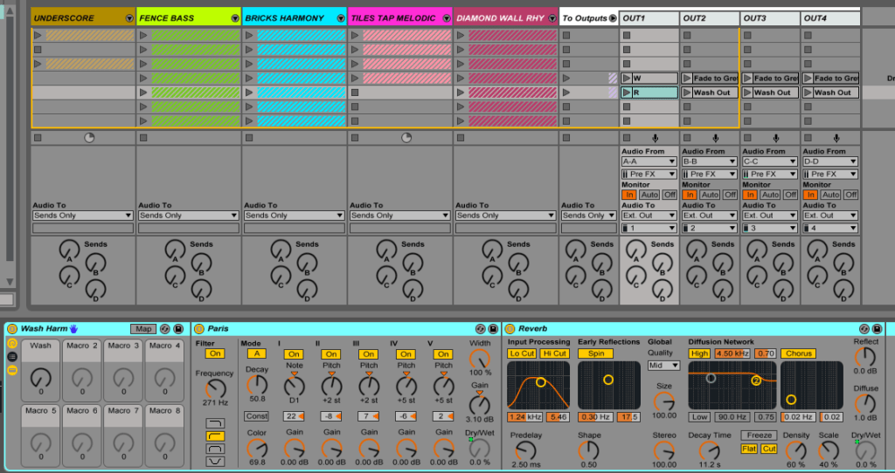Launch the Wash Out clip in OUT2
This screenshot has width=895, height=473.
pyautogui.click(x=688, y=93)
